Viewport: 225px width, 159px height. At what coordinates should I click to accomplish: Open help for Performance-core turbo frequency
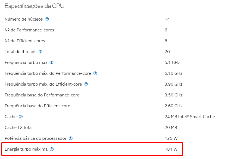coord(95,73)
